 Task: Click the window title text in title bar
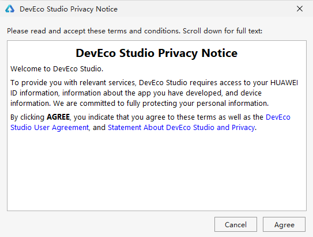[69, 9]
